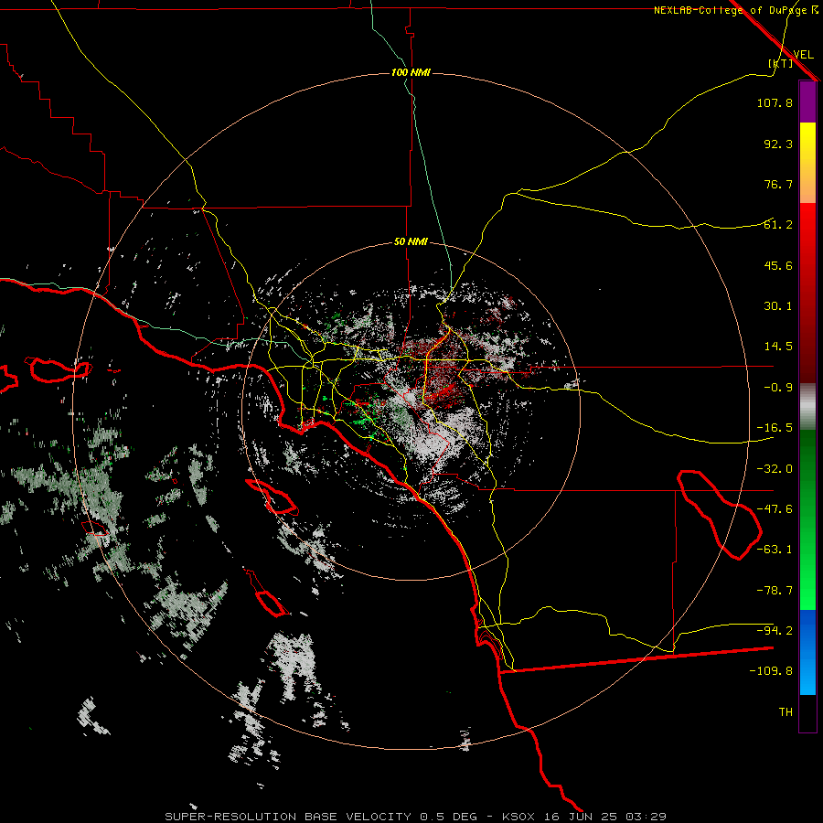Click the Super-Resolution Base Velocity caption
Viewport: 823px width, 823px height.
(416, 817)
